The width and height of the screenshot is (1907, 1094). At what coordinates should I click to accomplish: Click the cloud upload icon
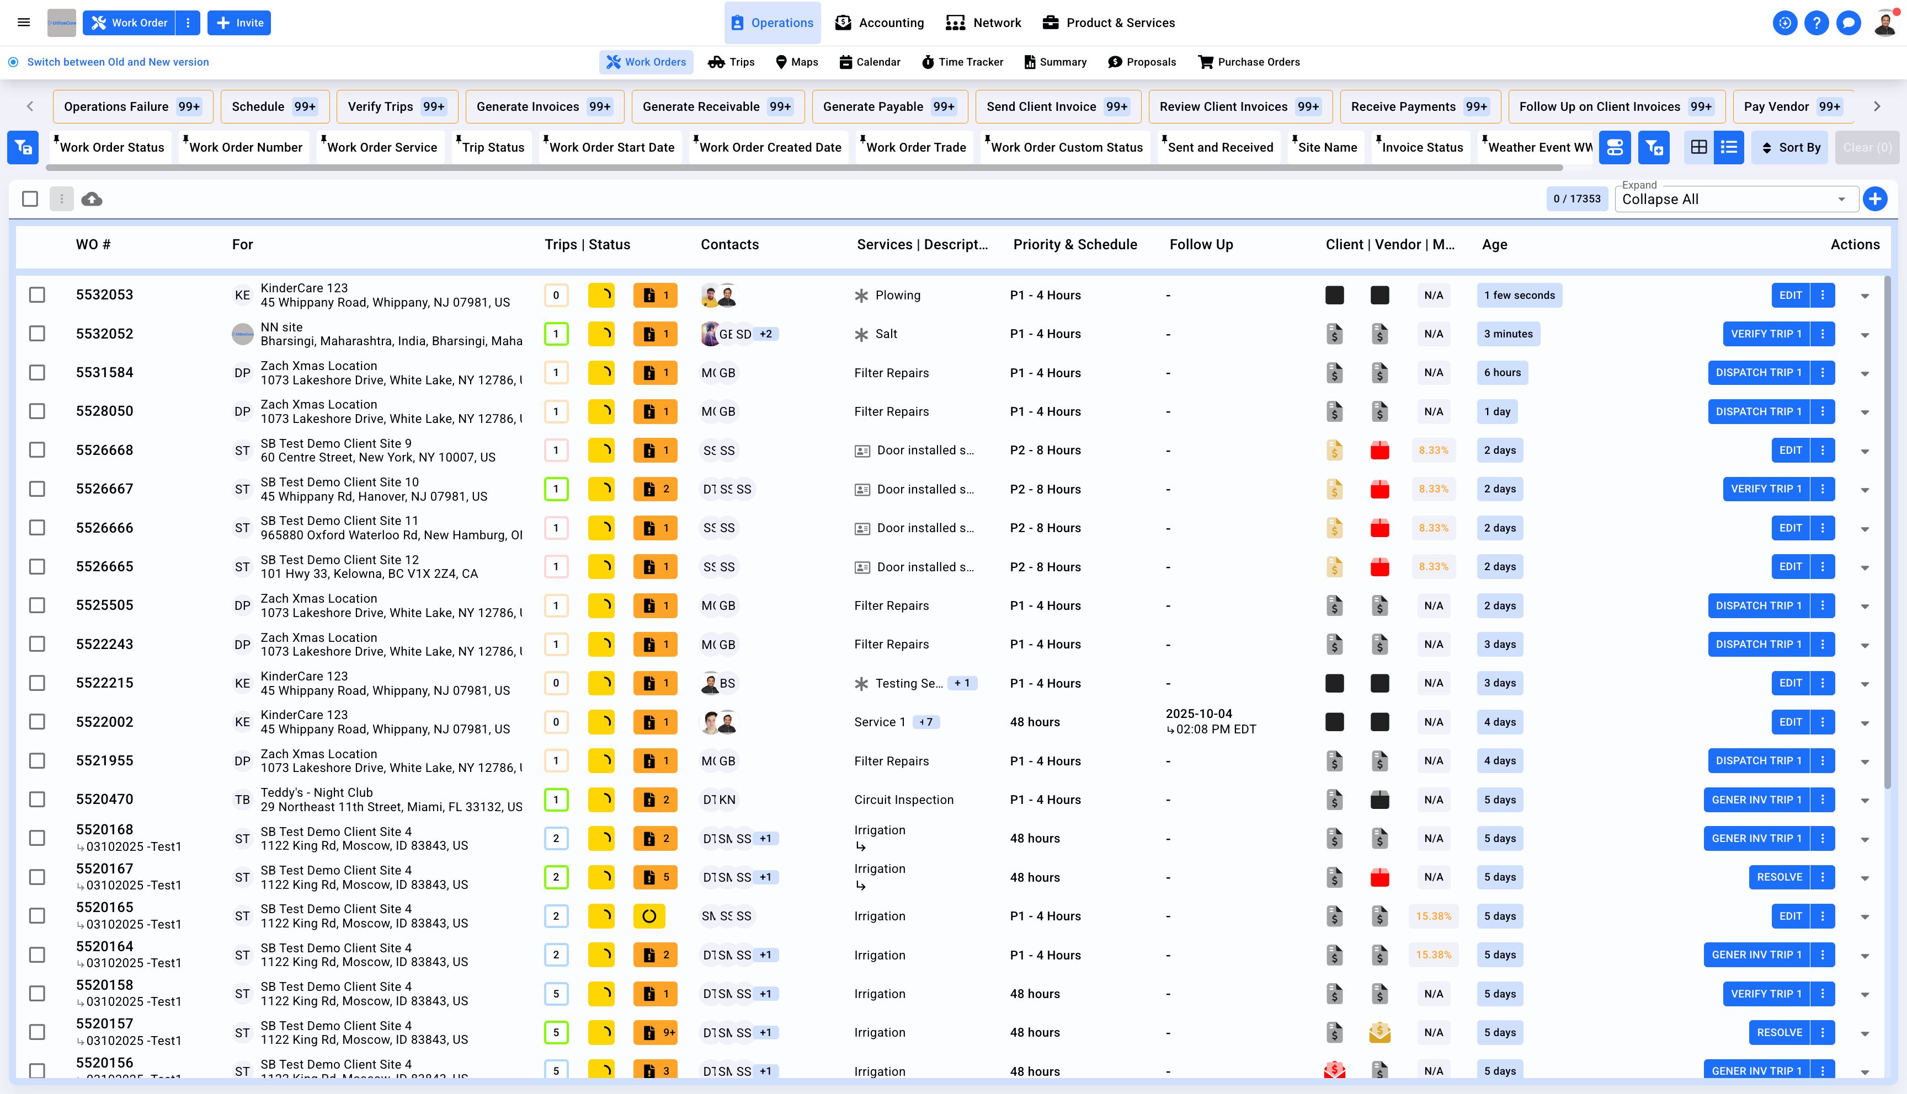pos(92,199)
